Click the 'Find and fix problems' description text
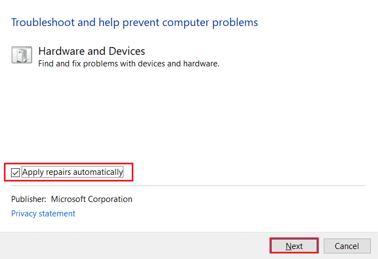This screenshot has height=259, width=378. click(x=128, y=64)
